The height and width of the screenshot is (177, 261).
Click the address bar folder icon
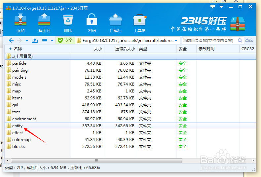click(x=79, y=40)
